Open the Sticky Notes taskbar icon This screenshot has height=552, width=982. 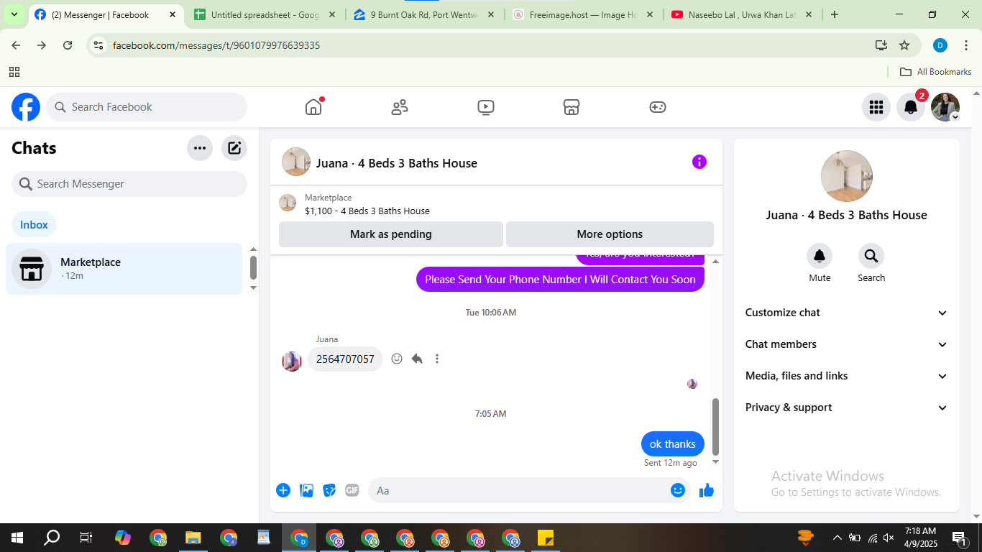(x=545, y=538)
